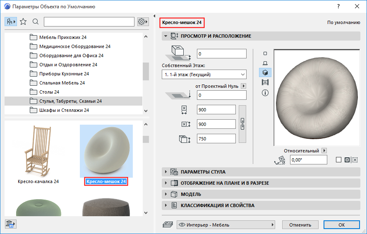Click the Кресло-мешок 24 title label

click(x=182, y=22)
